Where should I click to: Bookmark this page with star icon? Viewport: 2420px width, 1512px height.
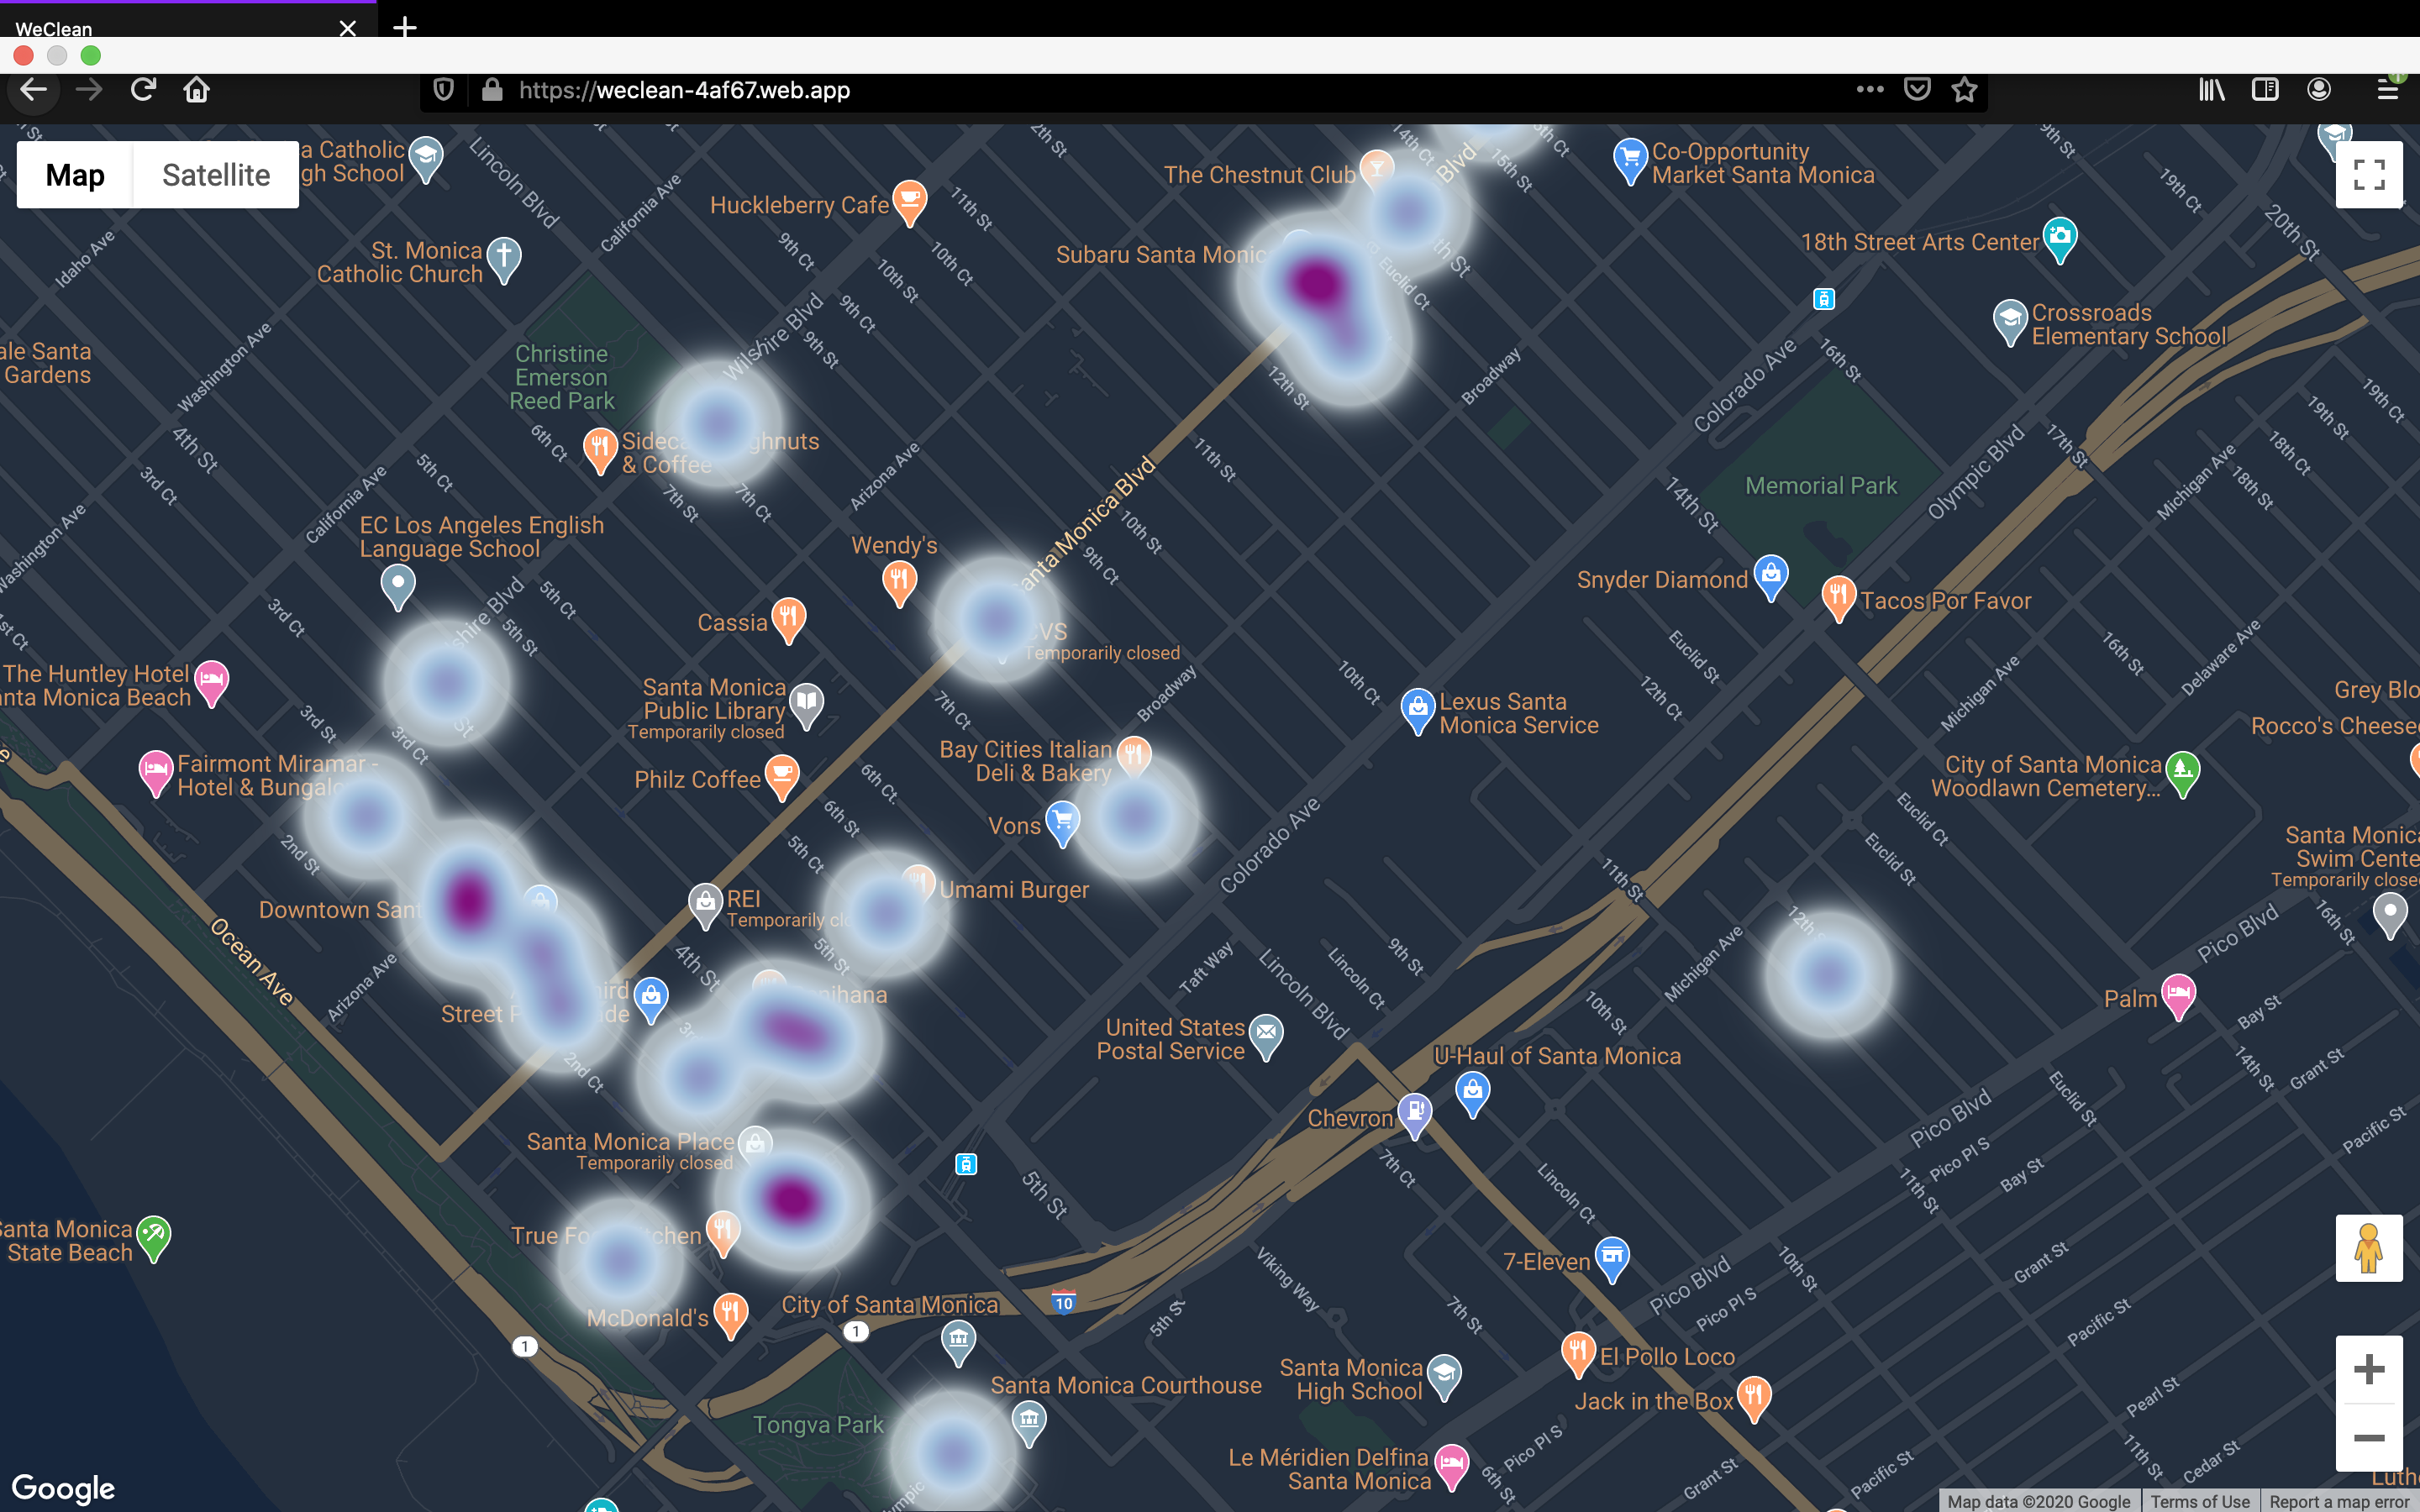(1964, 90)
